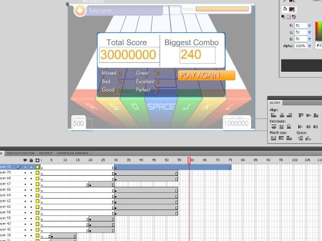Click Match height icon

[x=281, y=138]
